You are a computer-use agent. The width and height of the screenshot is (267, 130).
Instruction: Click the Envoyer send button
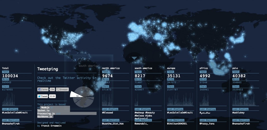(62, 89)
